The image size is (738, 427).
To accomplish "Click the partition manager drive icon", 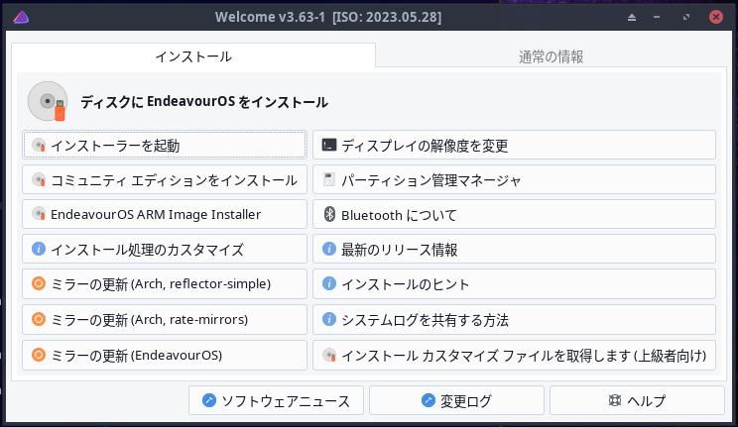I will [x=329, y=179].
